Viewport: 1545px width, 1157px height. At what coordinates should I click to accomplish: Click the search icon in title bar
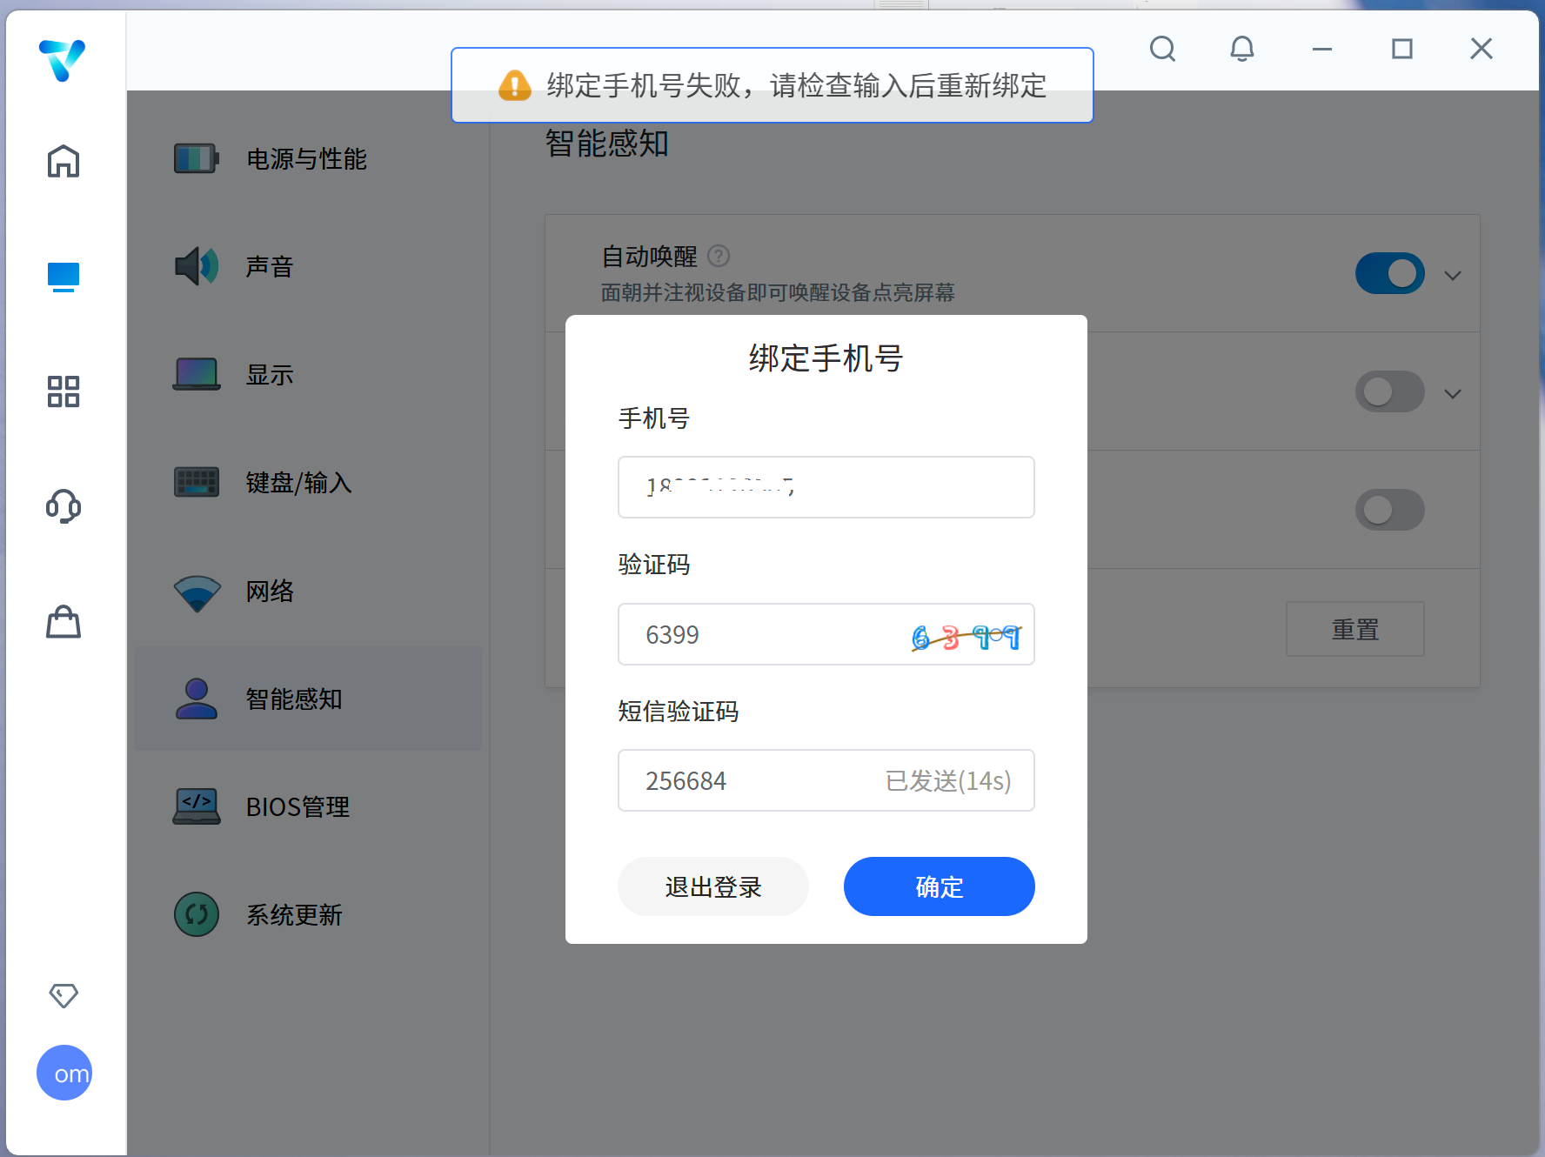[1162, 49]
